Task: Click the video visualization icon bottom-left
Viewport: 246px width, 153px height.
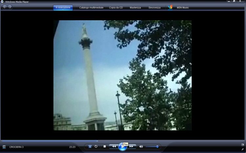Action: click(4, 147)
